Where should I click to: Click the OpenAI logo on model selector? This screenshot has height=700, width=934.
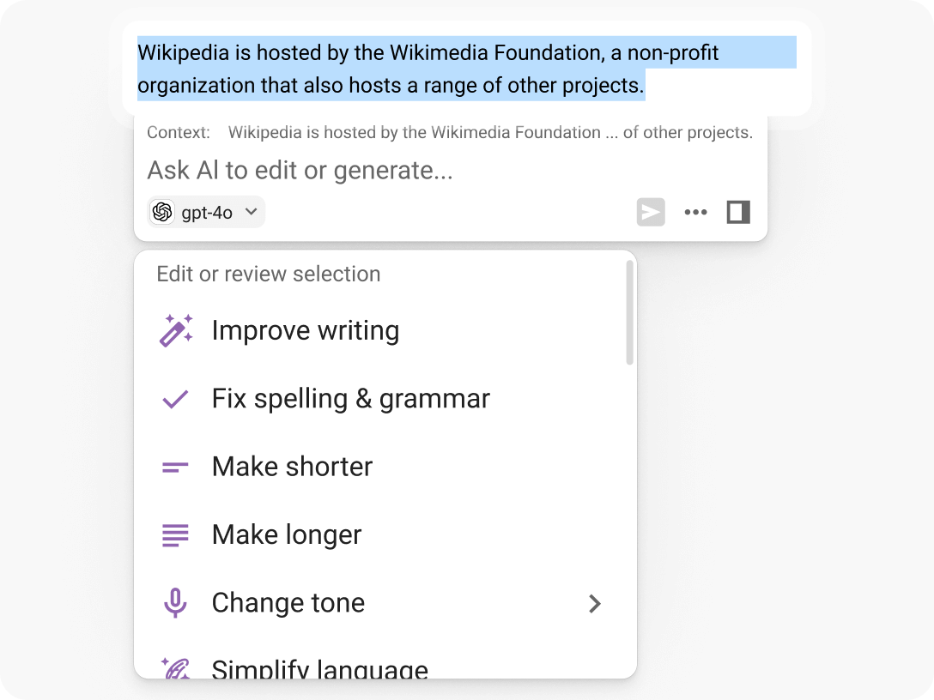pos(162,212)
